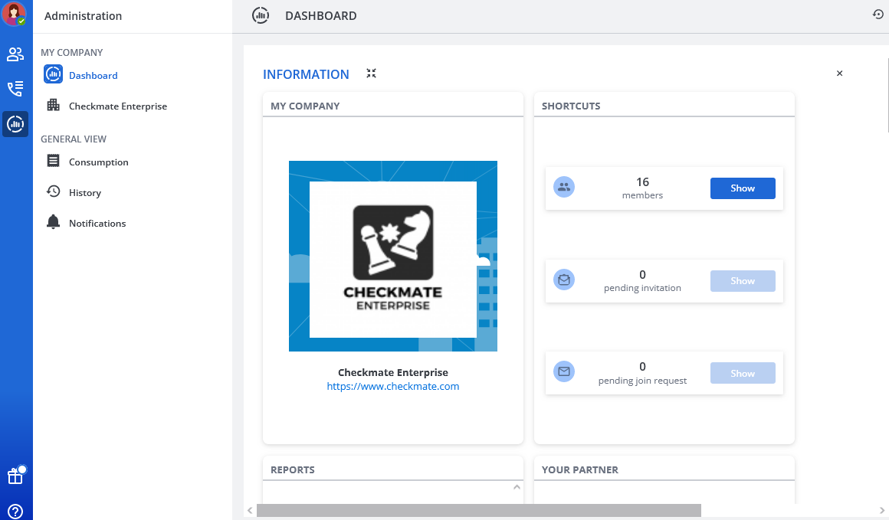This screenshot has height=520, width=889.
Task: Select Dashboard in sidebar menu
Action: (93, 75)
